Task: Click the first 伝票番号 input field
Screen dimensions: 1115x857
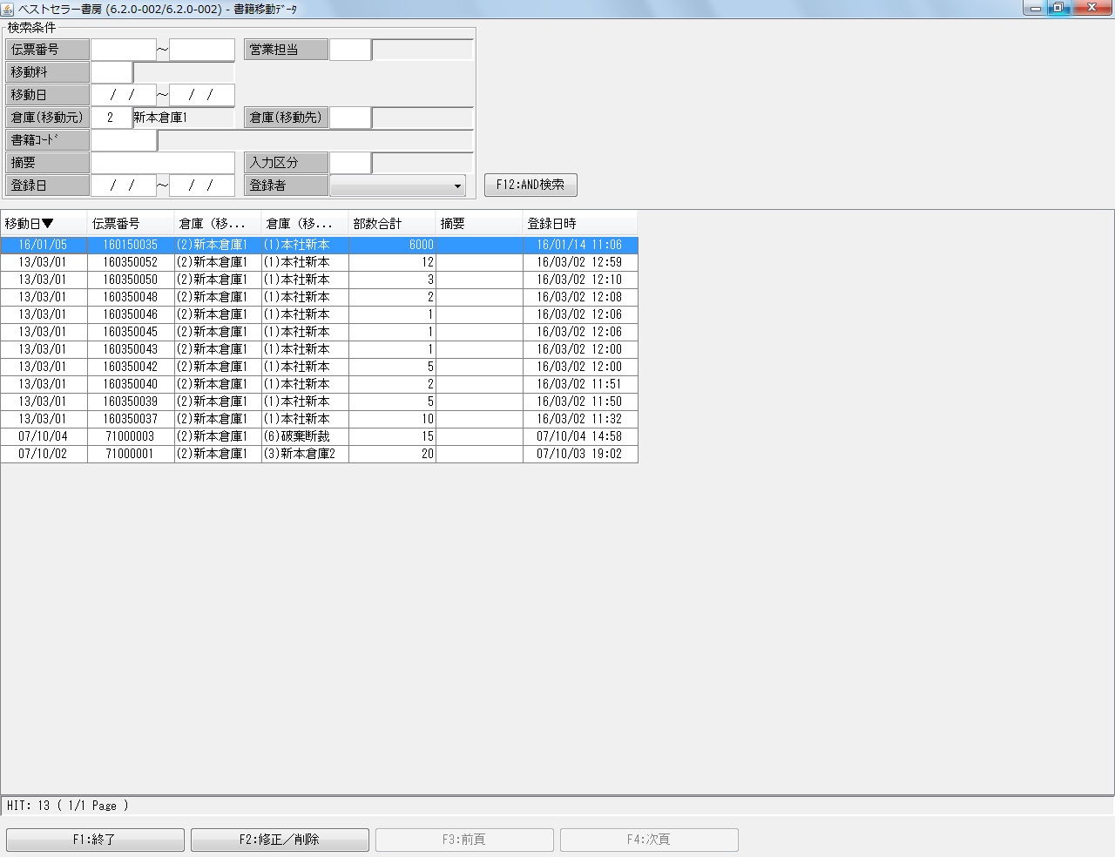Action: 124,50
